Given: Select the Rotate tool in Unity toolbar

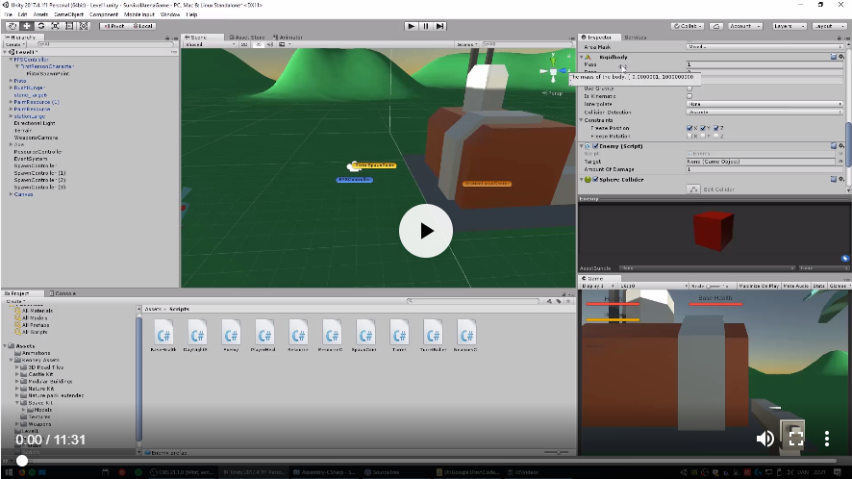Looking at the screenshot, I should point(40,26).
